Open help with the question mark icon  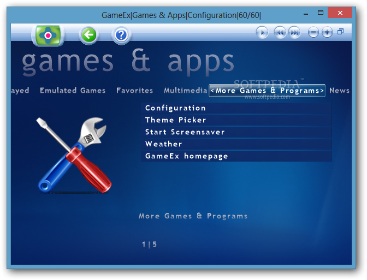pyautogui.click(x=121, y=35)
